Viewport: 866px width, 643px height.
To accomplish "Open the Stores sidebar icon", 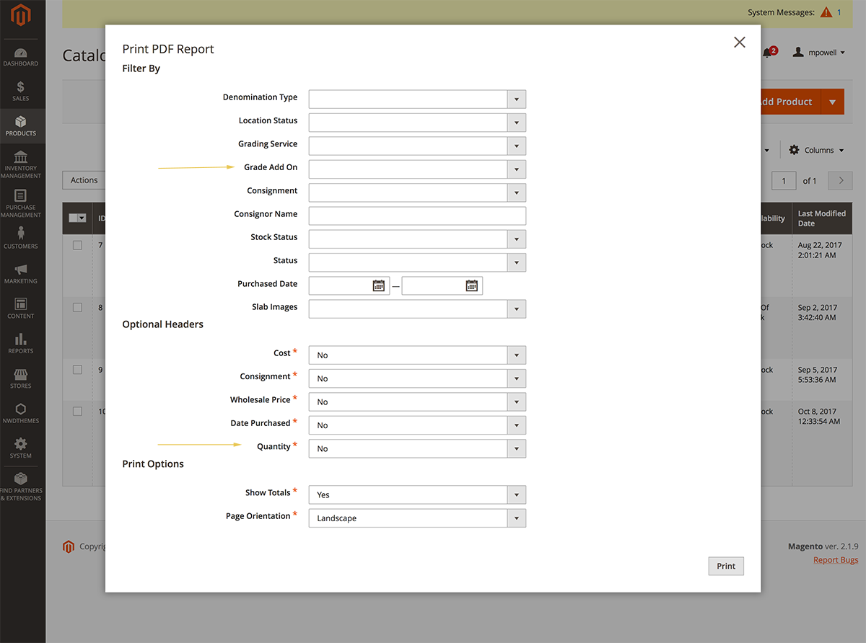I will [x=21, y=378].
